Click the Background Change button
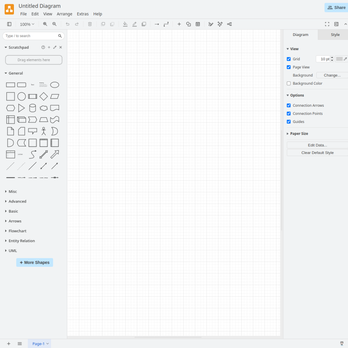 (332, 75)
